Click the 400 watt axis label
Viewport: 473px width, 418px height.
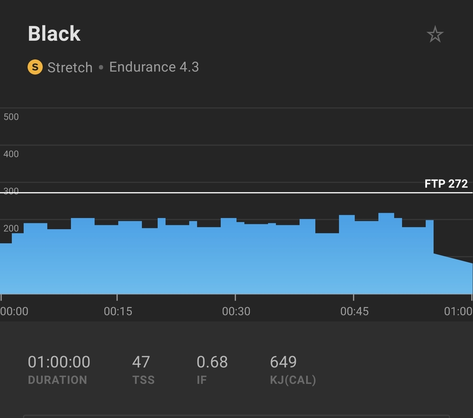tap(11, 154)
